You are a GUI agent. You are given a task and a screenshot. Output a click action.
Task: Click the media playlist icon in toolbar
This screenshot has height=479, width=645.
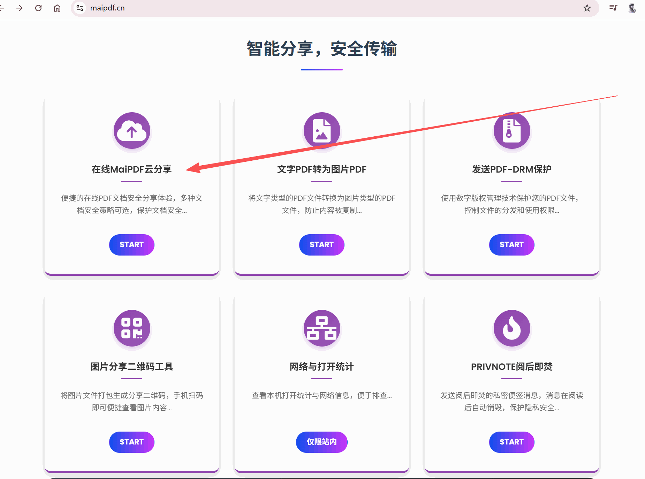point(613,8)
